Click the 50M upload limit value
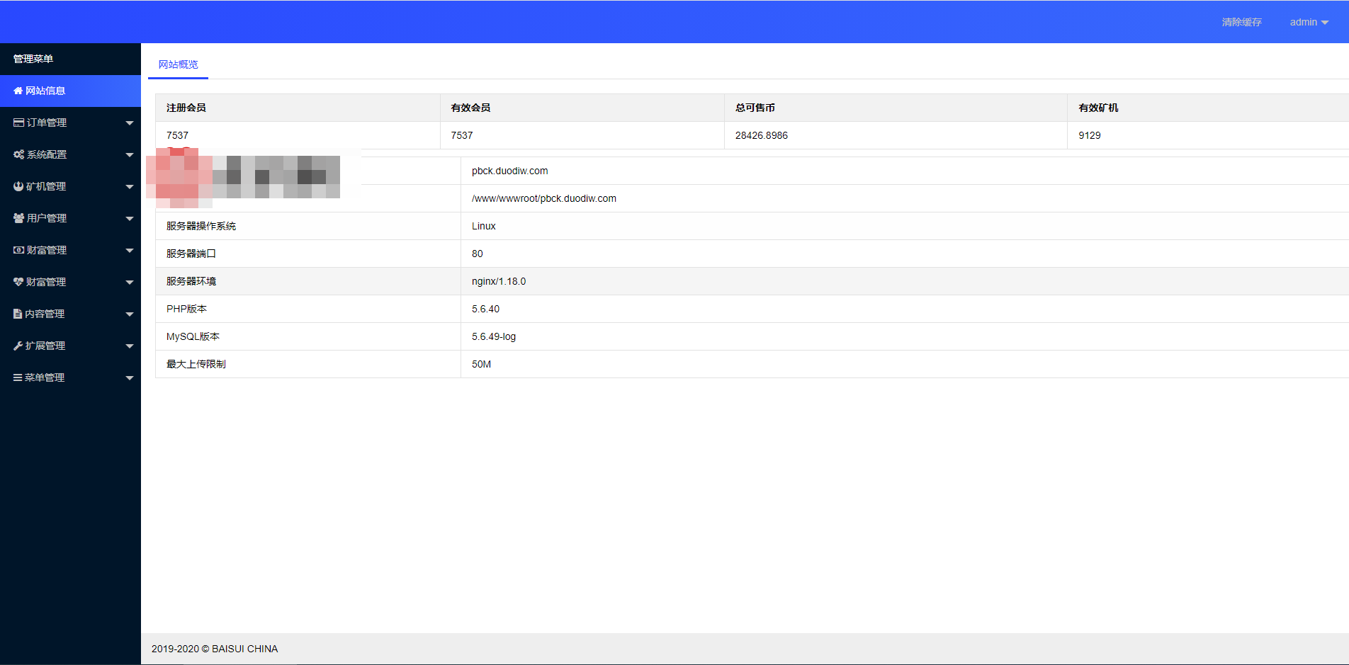Viewport: 1349px width, 665px height. point(481,364)
